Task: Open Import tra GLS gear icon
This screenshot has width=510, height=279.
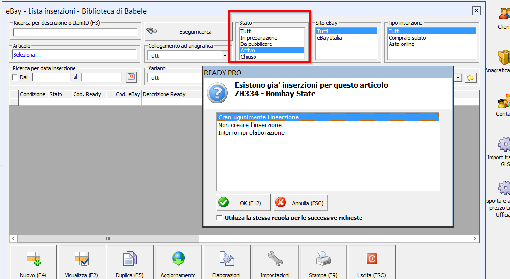Action: 504,145
